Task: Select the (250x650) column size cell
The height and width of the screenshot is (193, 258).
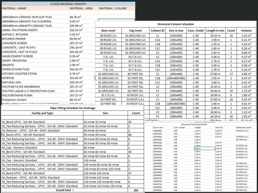Action: click(175, 53)
